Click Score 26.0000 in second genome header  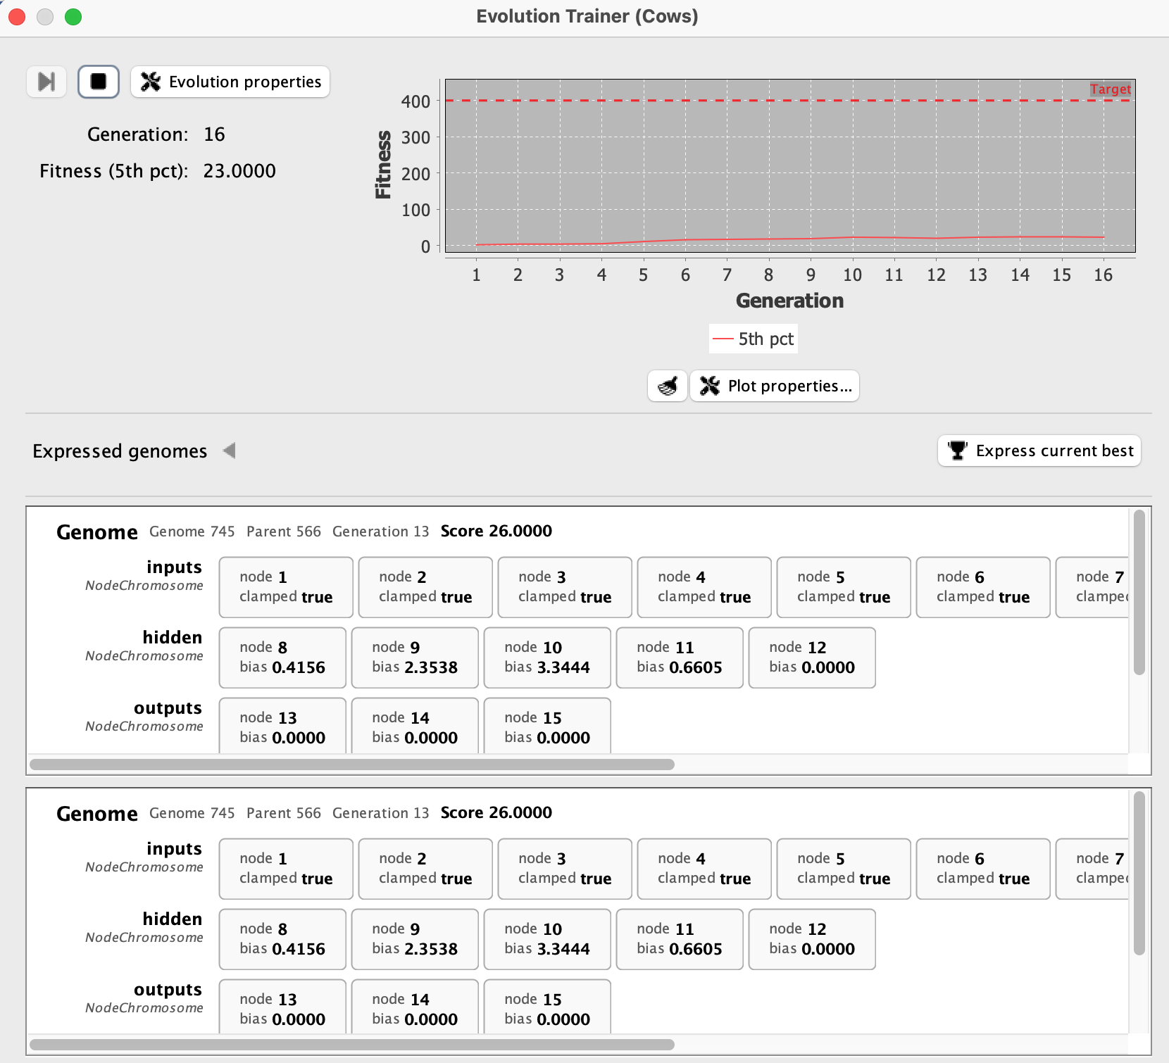(496, 812)
